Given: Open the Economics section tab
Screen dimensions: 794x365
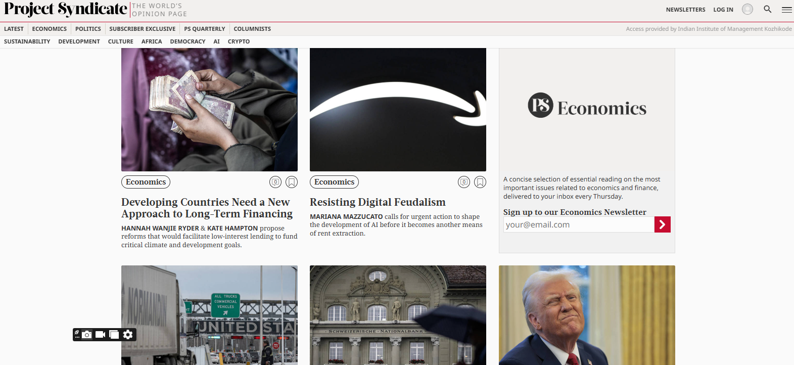Looking at the screenshot, I should 50,29.
